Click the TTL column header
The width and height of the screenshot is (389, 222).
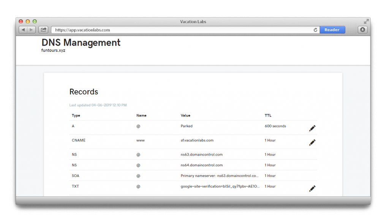268,116
